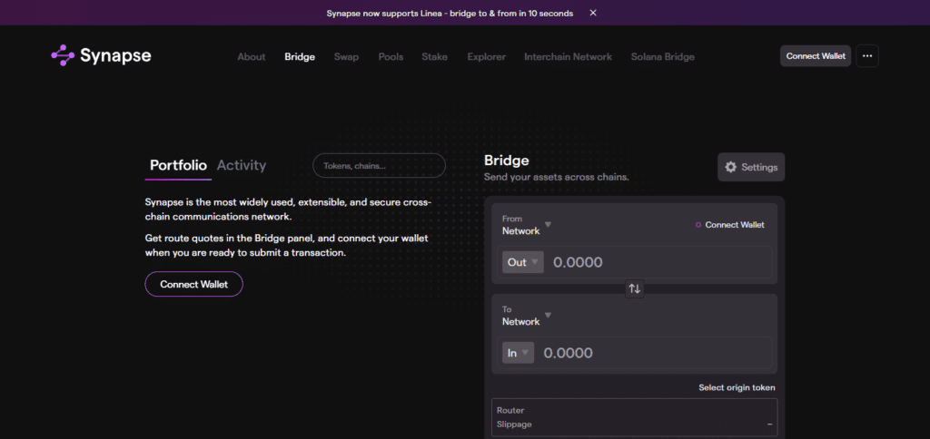This screenshot has width=930, height=439.
Task: Swap origin and destination chains
Action: point(635,288)
